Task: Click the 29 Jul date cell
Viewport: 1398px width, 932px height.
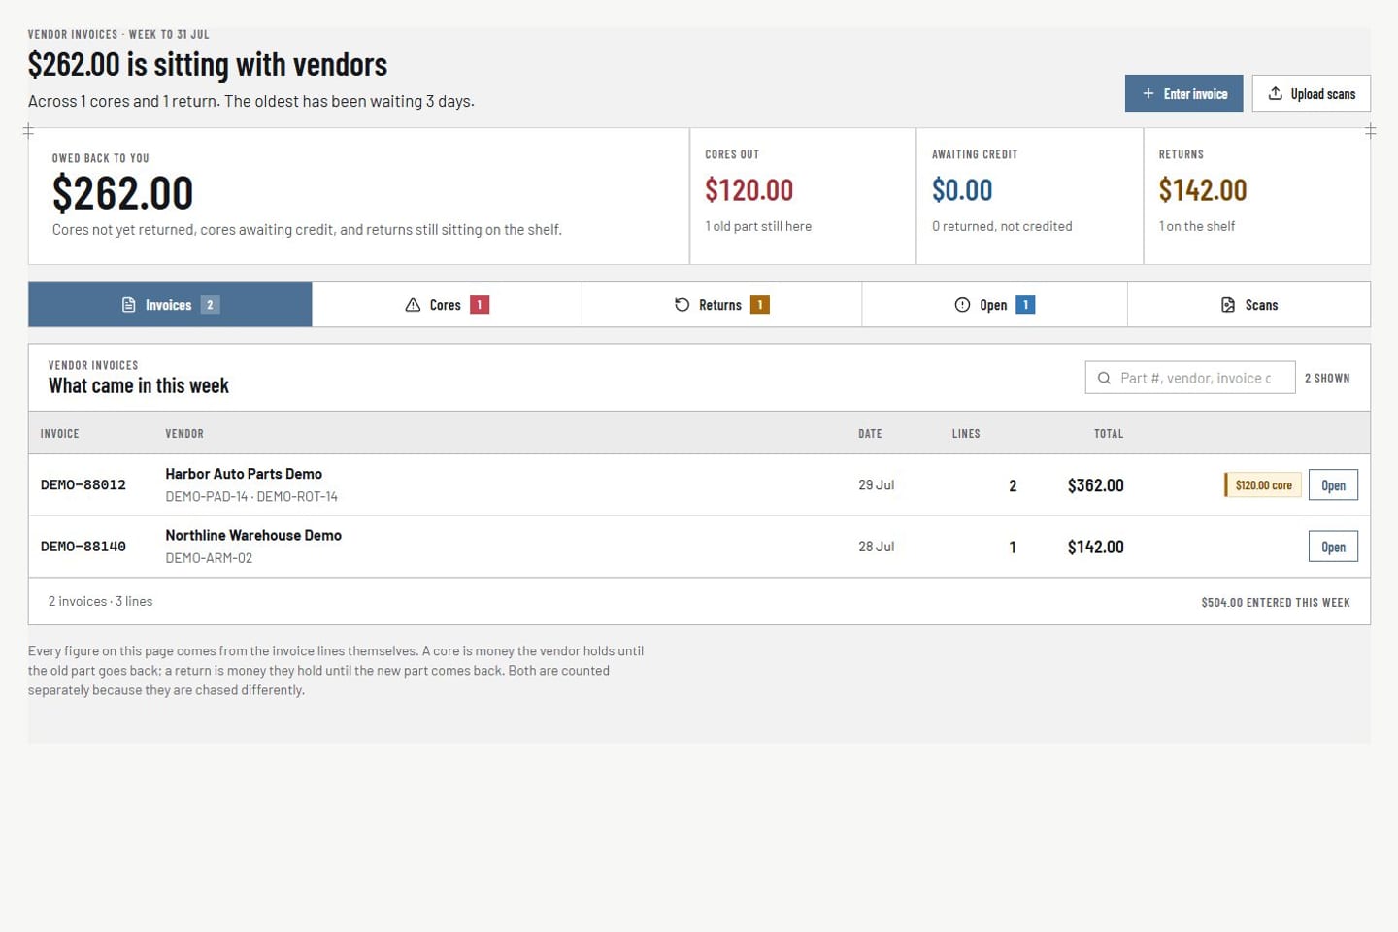Action: [876, 484]
